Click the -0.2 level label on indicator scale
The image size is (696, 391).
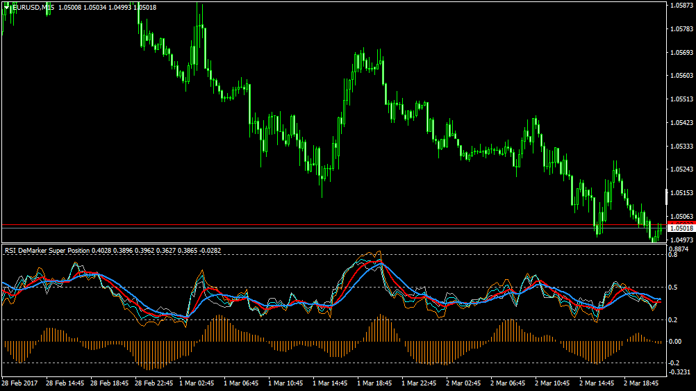pos(674,363)
